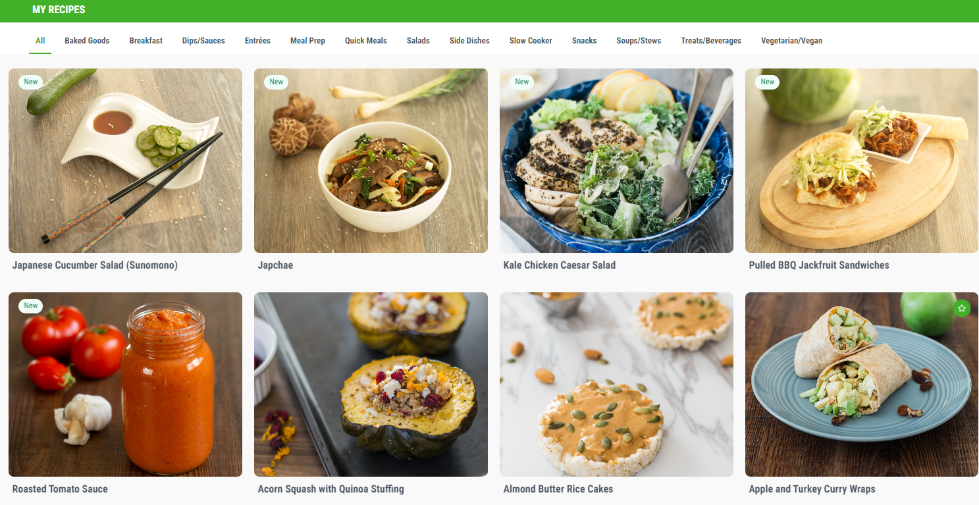Select the Soups/Stews tab

(639, 41)
